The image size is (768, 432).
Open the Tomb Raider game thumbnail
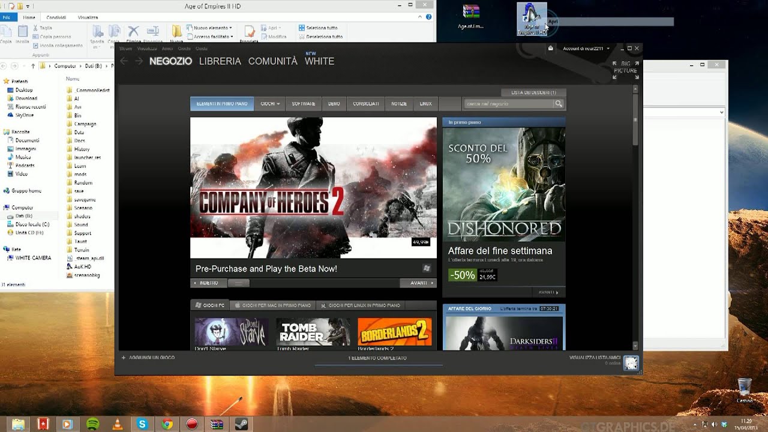(x=313, y=332)
